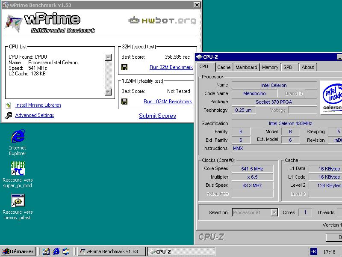Viewport: 342px width, 257px height.
Task: Click the Level 2 128 KBytes field
Action: pyautogui.click(x=325, y=185)
